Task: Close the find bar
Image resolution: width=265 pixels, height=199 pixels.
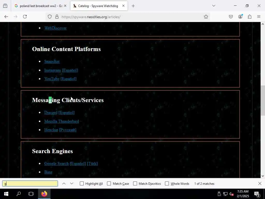Action: point(260,184)
